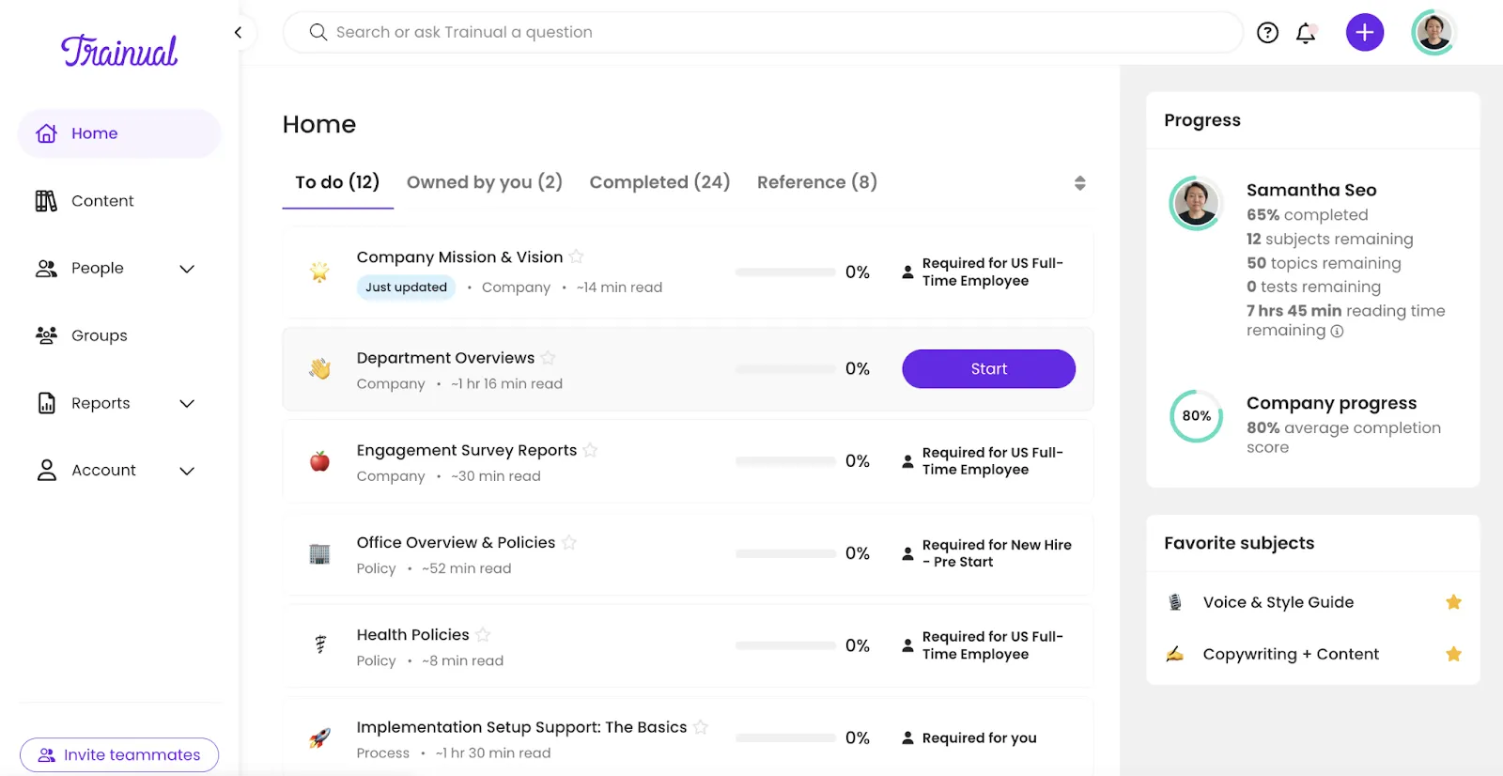Expand the Reports submenu chevron
This screenshot has height=776, width=1503.
pos(187,404)
